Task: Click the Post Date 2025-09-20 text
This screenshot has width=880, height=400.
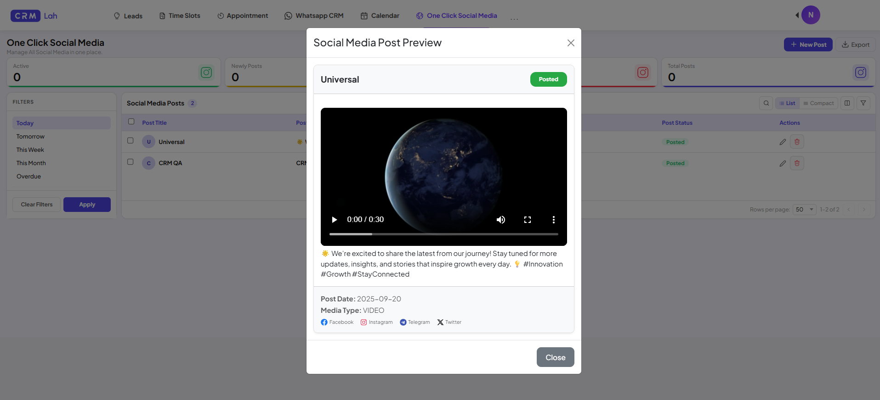Action: tap(361, 299)
